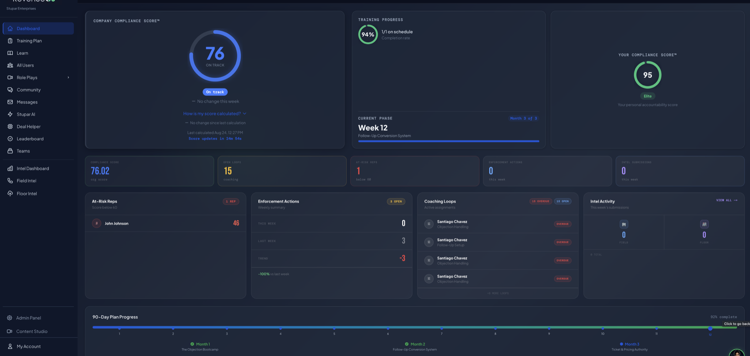Click the Role Plays camera icon

[x=10, y=77]
